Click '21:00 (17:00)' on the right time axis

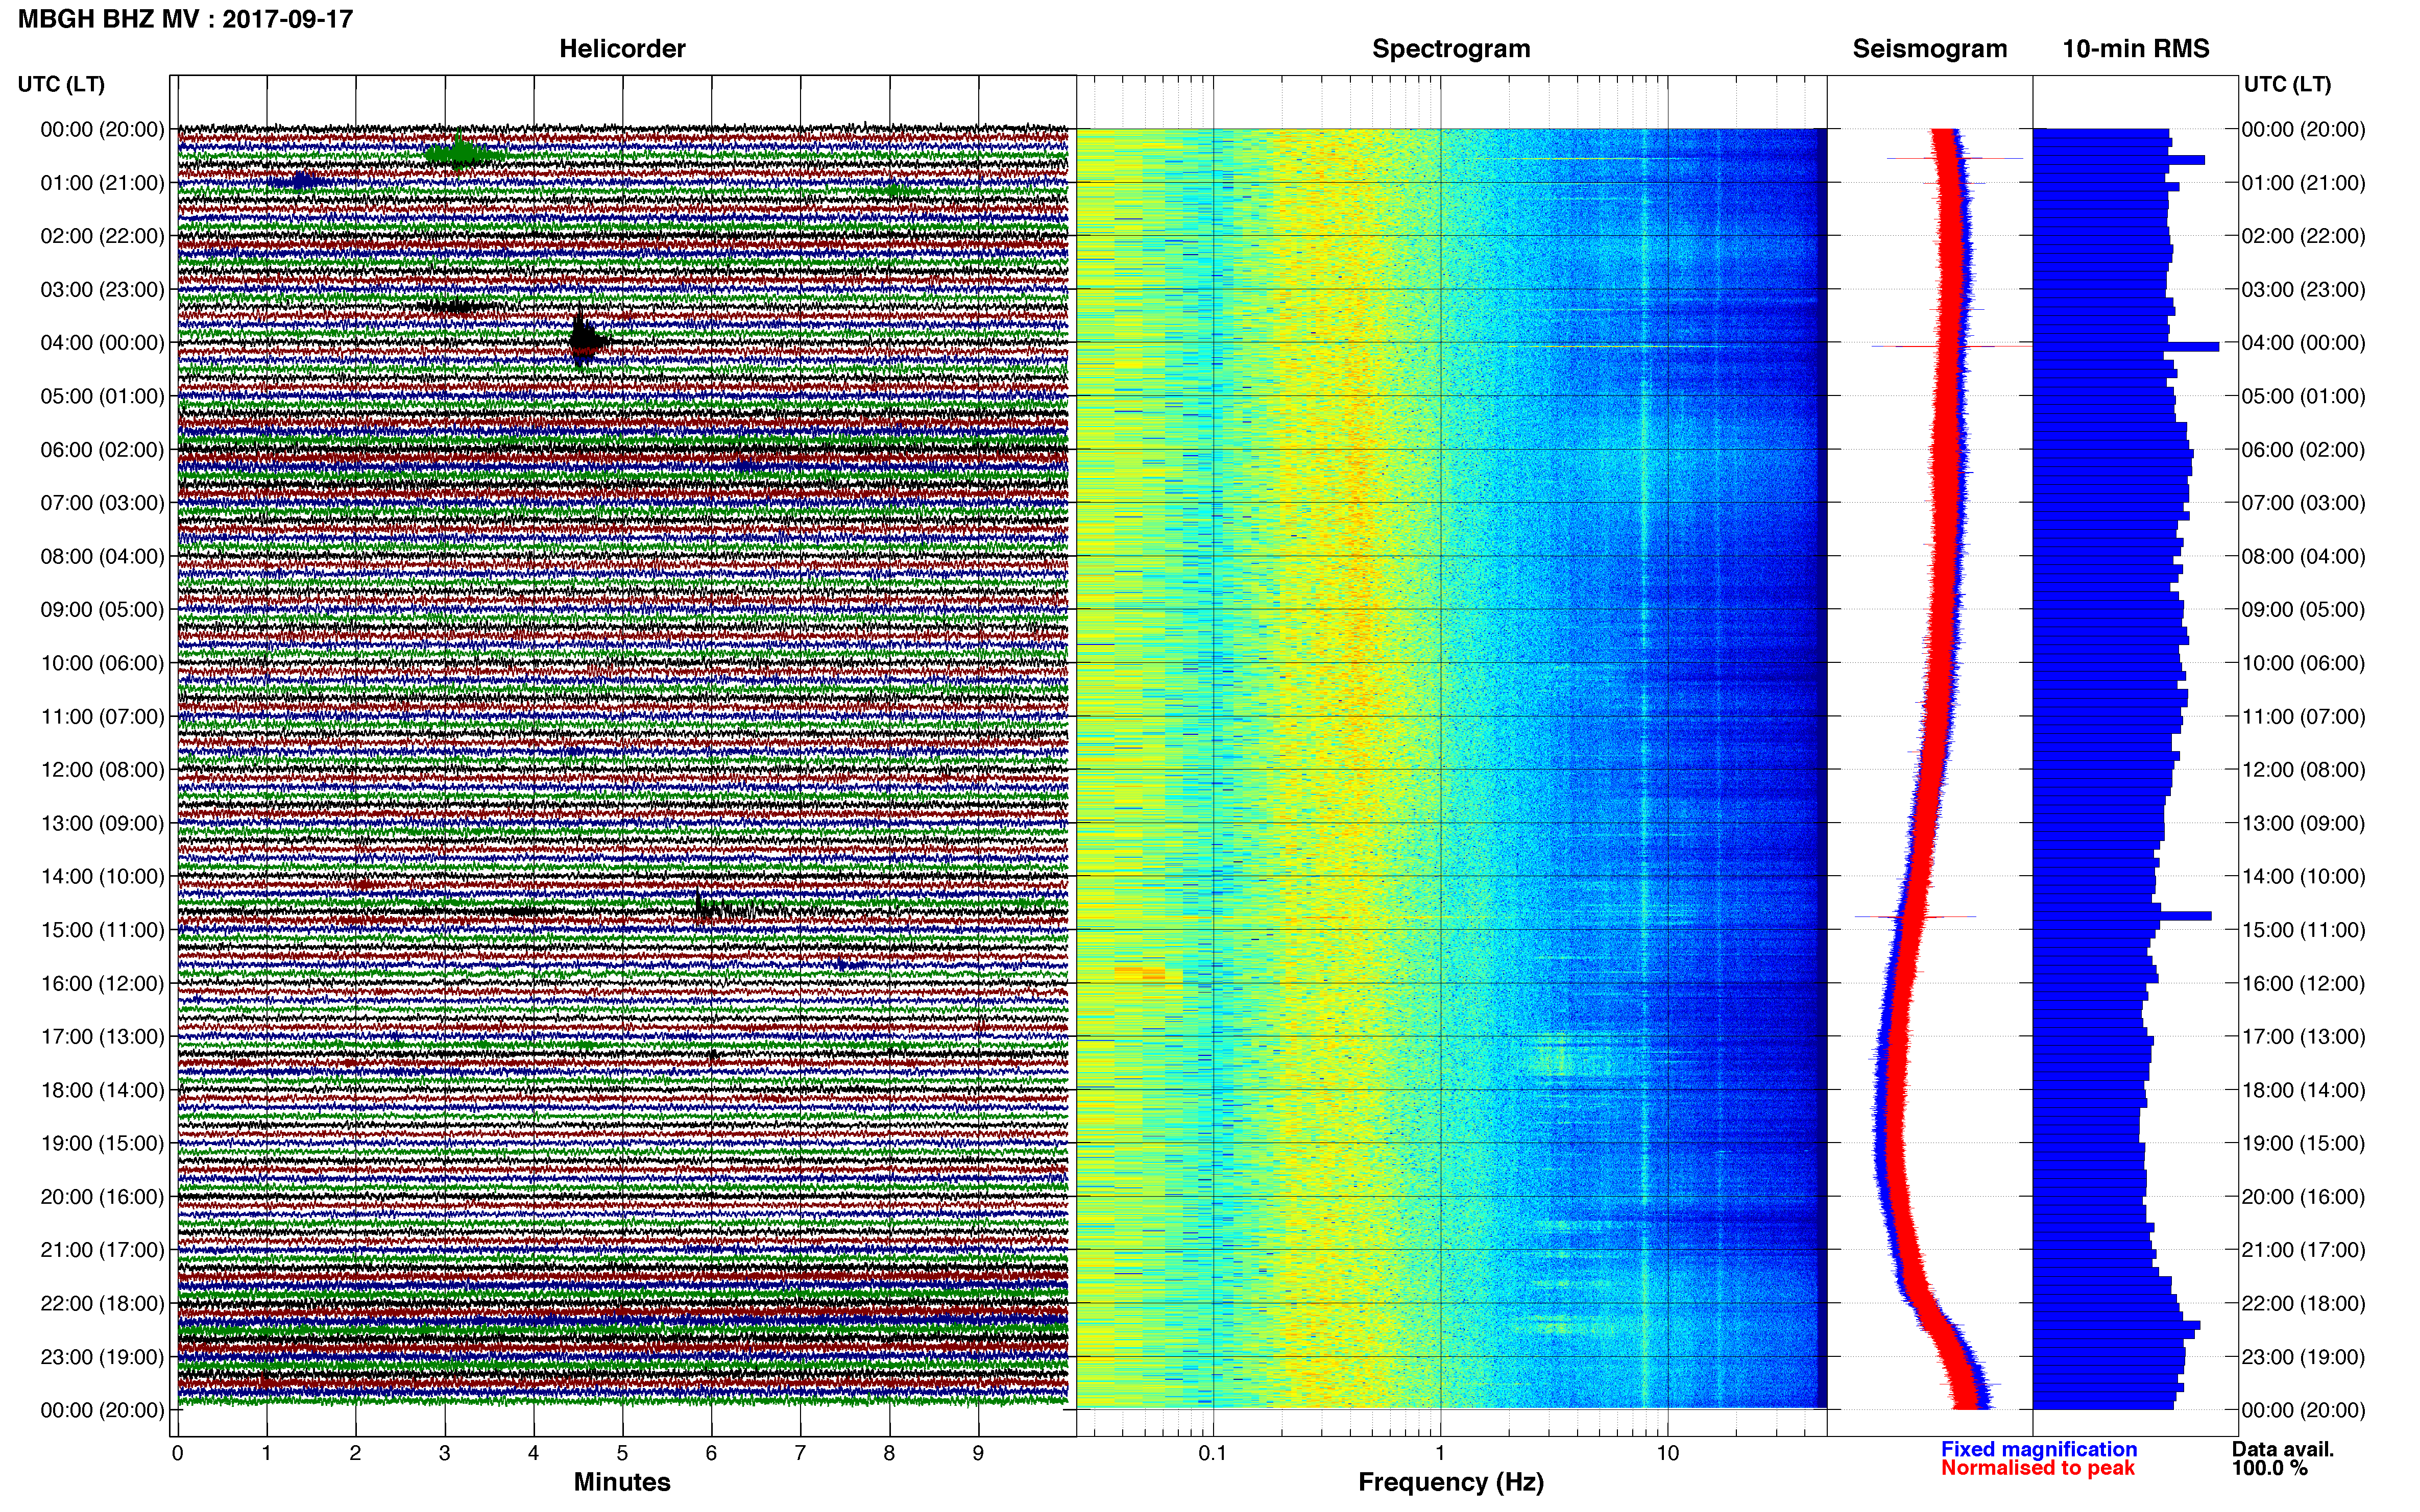[x=2303, y=1250]
